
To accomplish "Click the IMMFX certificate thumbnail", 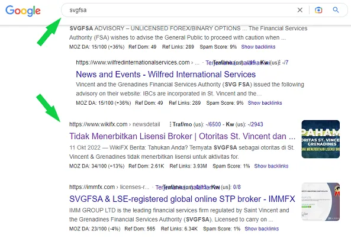I will 321,202.
